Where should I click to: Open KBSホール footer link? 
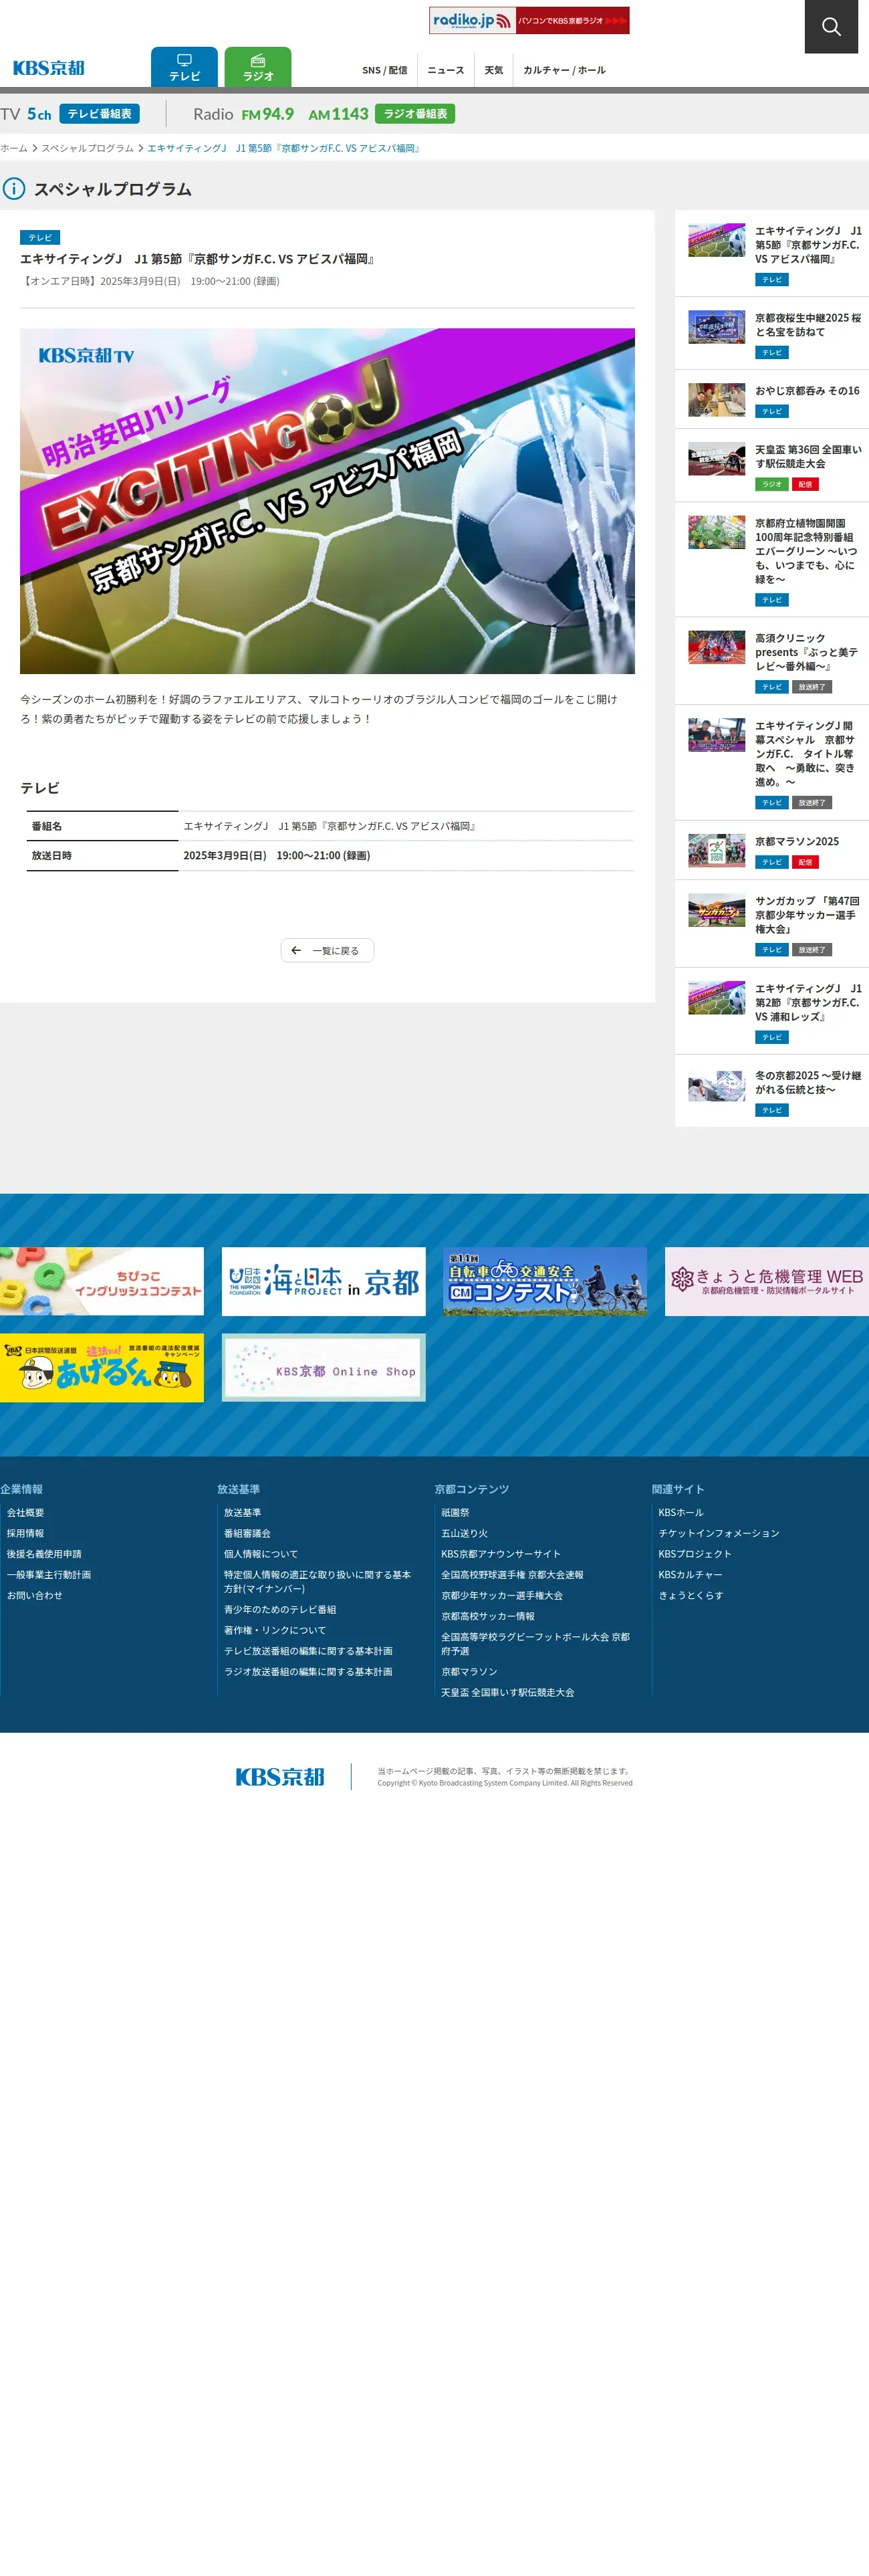(681, 1513)
